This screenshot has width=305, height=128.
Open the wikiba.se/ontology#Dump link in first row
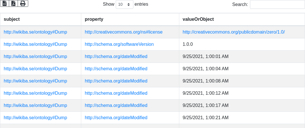coord(35,32)
